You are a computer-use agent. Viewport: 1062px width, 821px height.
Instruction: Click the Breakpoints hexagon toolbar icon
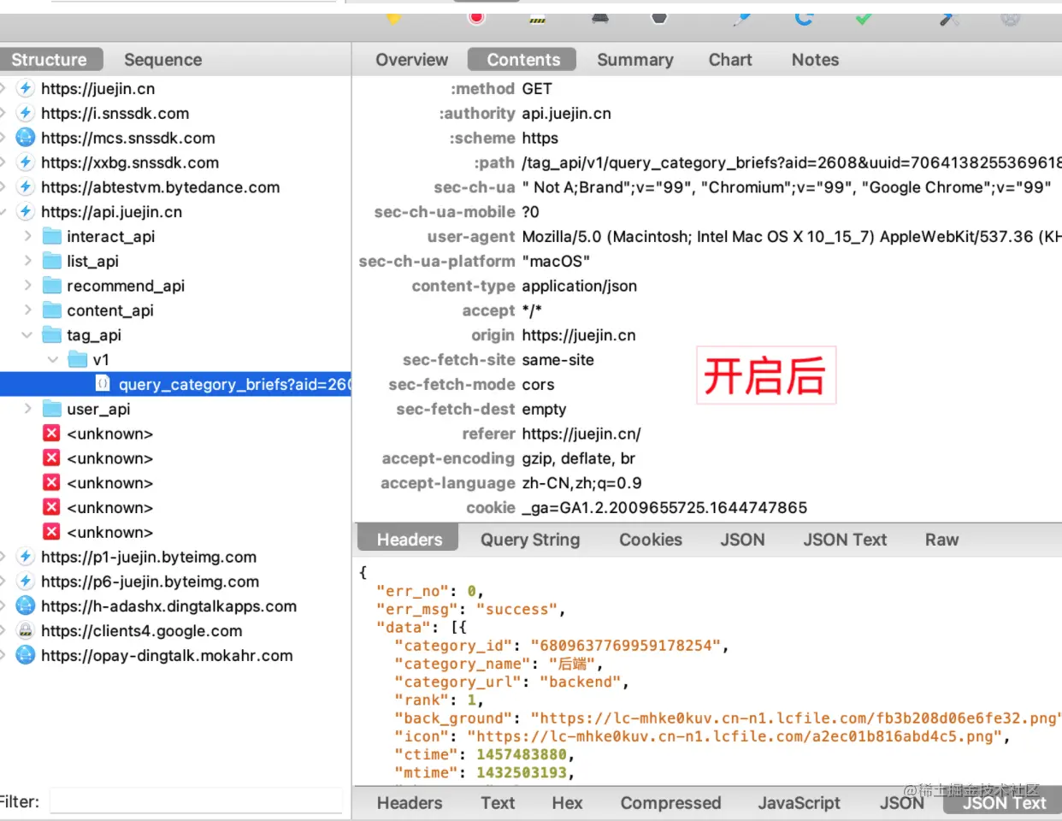(x=659, y=17)
